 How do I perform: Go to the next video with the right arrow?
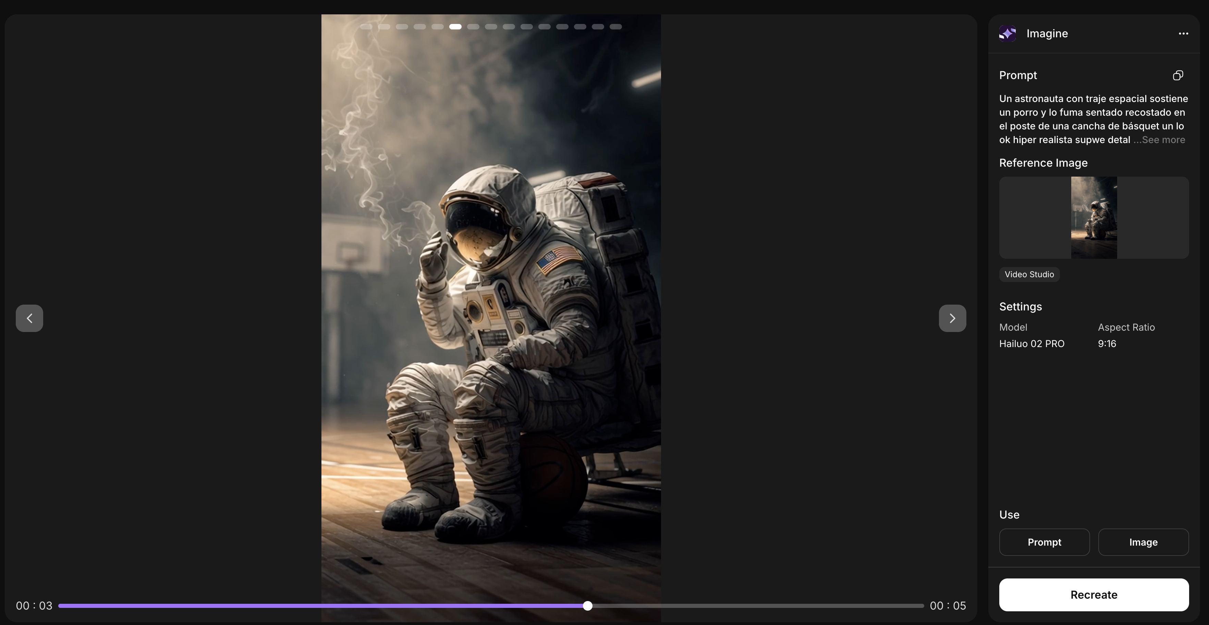pos(952,318)
